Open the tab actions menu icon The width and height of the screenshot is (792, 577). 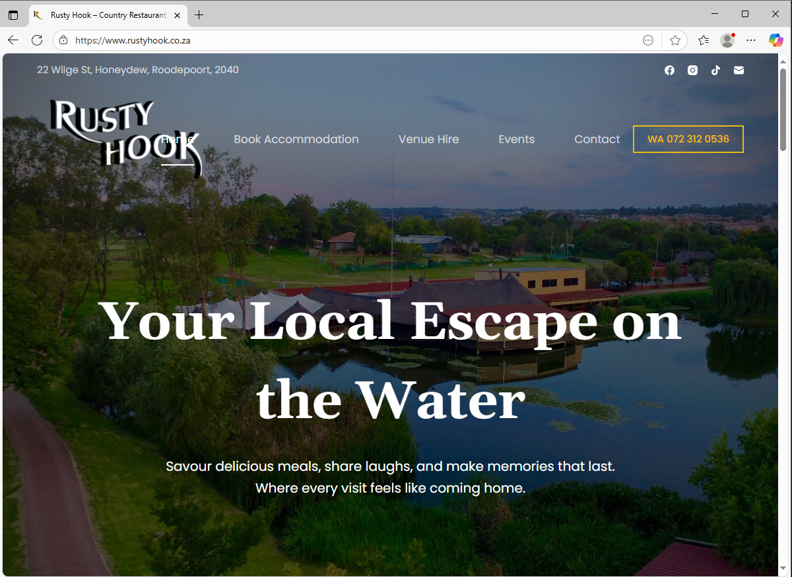pos(13,15)
